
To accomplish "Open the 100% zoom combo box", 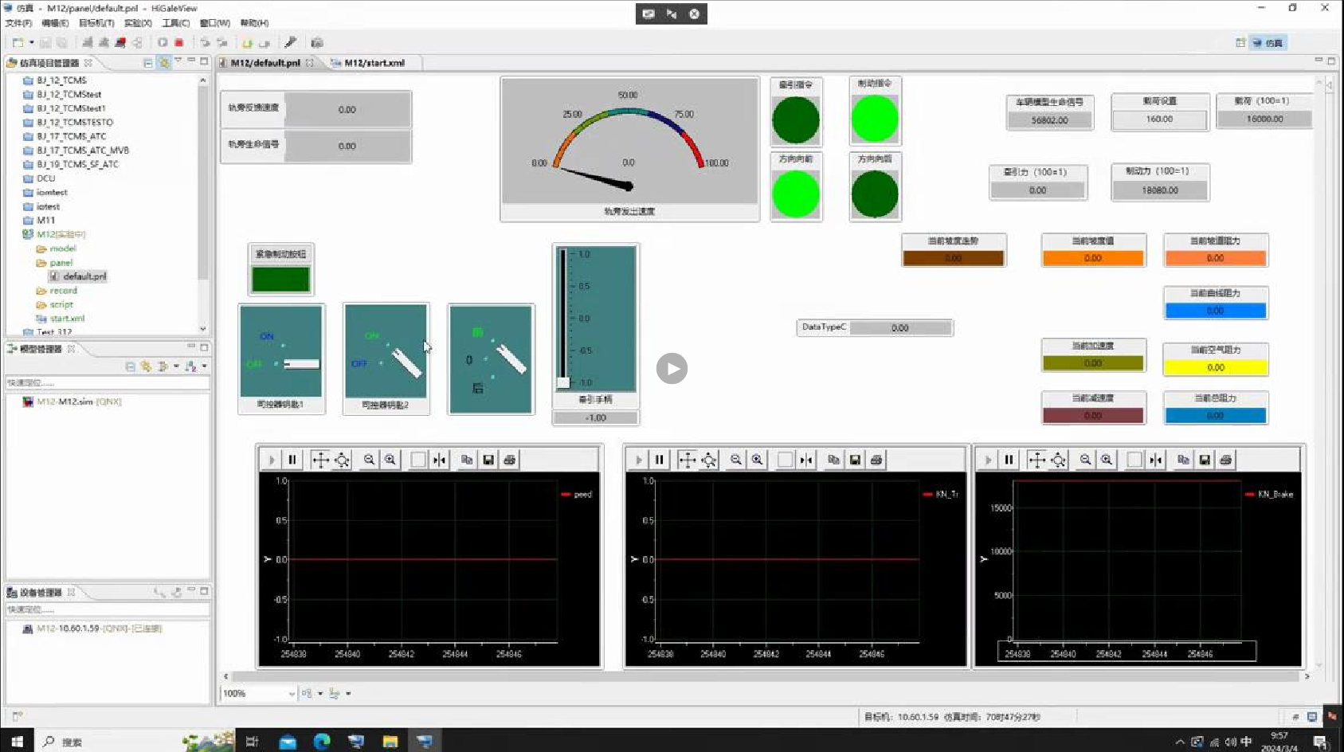I will (258, 694).
